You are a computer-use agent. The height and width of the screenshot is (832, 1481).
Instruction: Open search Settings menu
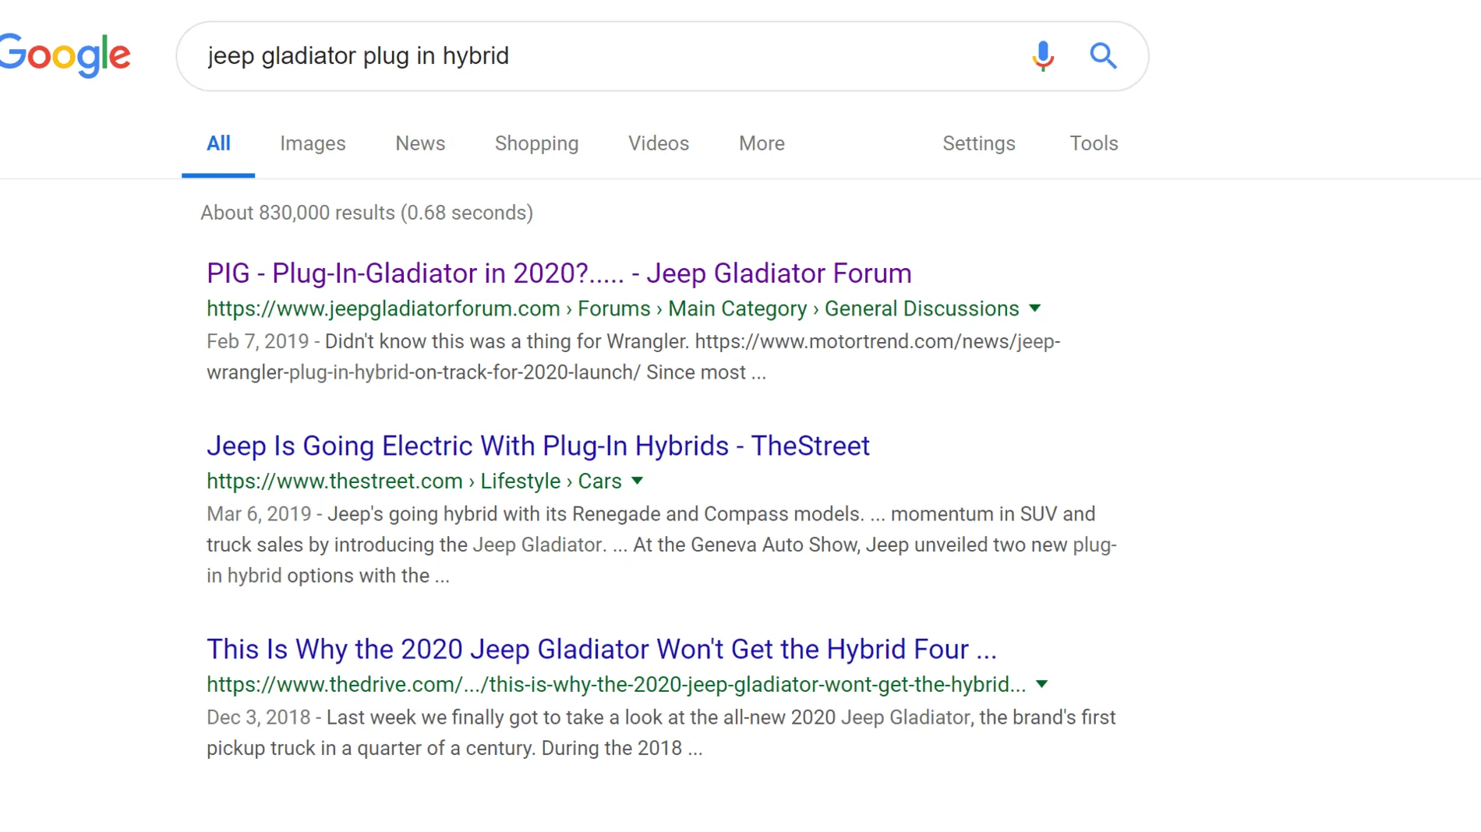point(979,143)
